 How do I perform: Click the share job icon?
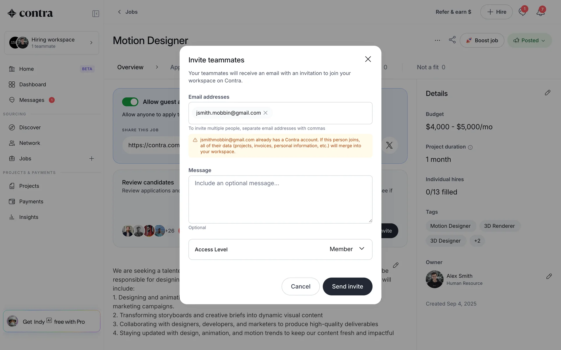pos(452,40)
